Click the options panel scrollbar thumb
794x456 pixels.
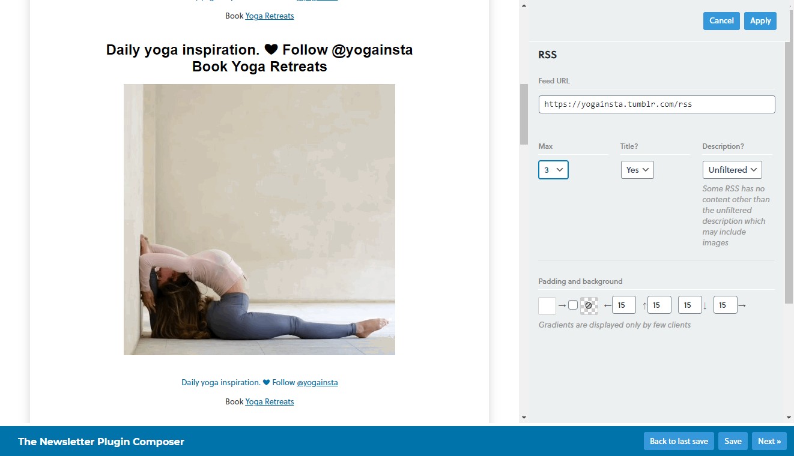(789, 172)
